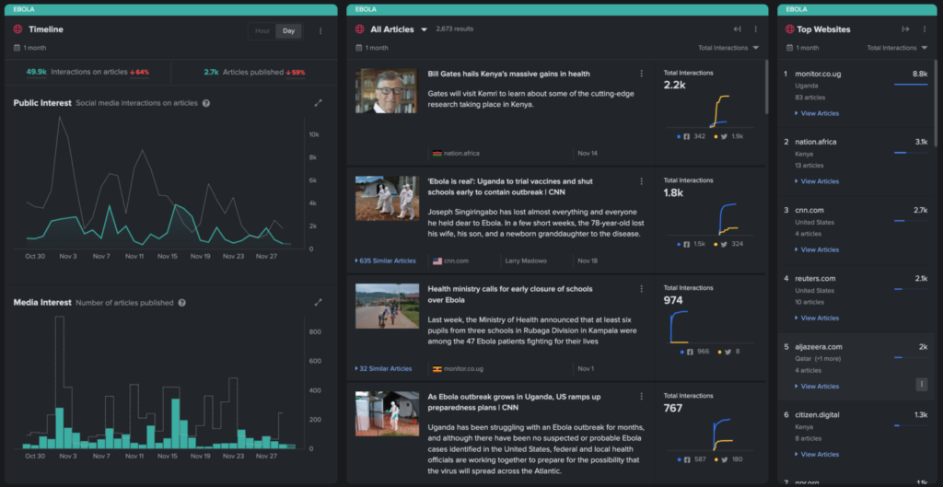Screen dimensions: 943x487
Task: Click the globe icon beside Timeline
Action: click(x=17, y=29)
